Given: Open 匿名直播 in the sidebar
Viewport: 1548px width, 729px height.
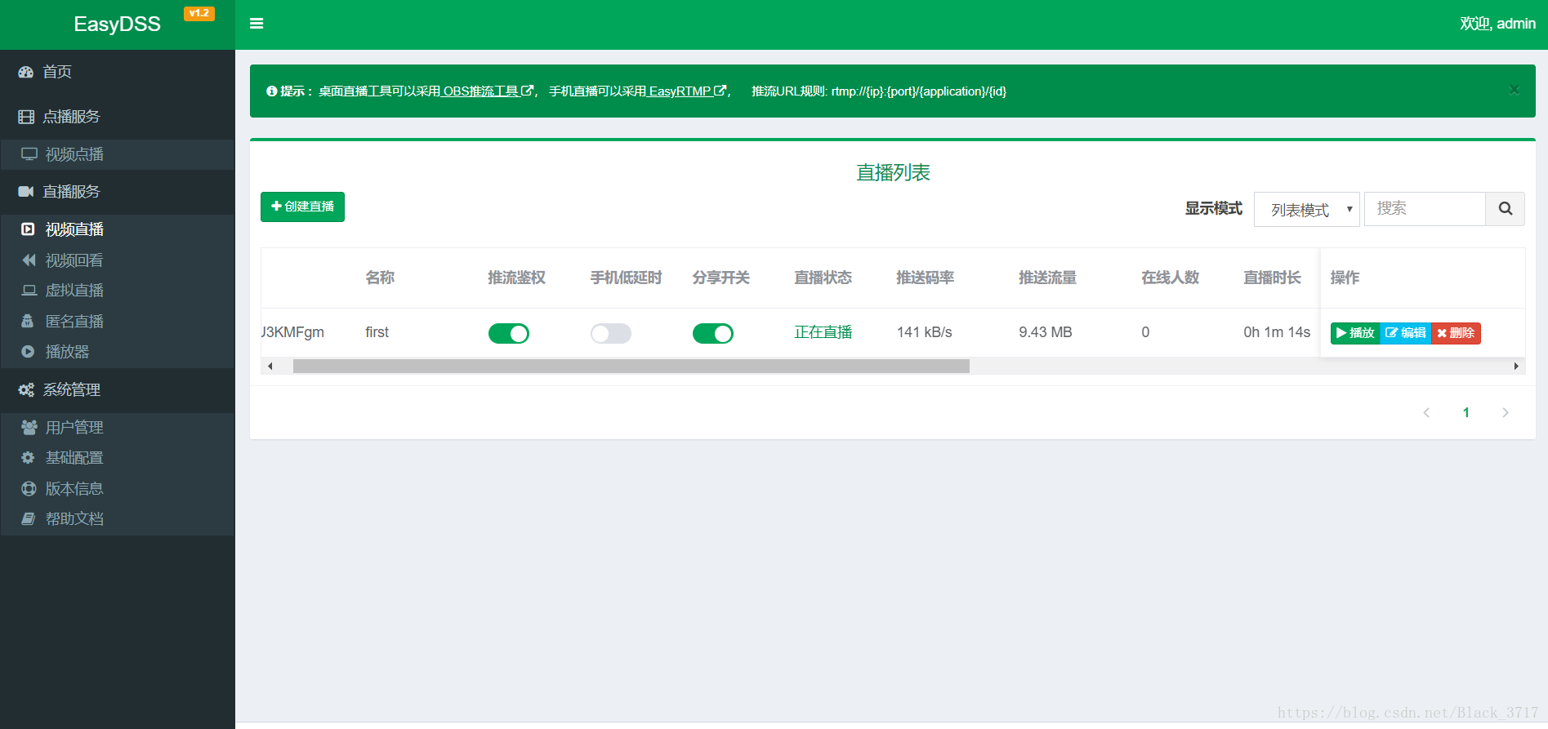Looking at the screenshot, I should coord(118,322).
